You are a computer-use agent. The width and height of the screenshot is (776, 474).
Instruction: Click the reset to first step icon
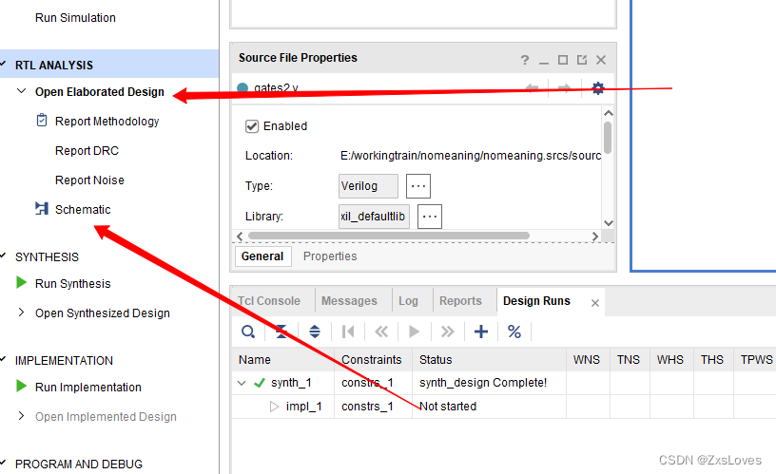pos(348,332)
